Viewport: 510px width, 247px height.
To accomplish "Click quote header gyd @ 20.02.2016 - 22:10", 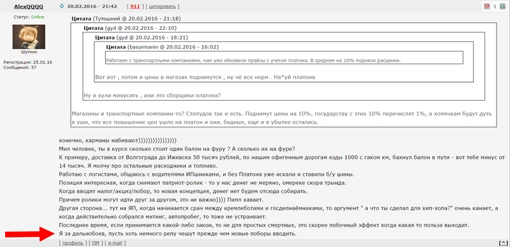I will [x=130, y=28].
